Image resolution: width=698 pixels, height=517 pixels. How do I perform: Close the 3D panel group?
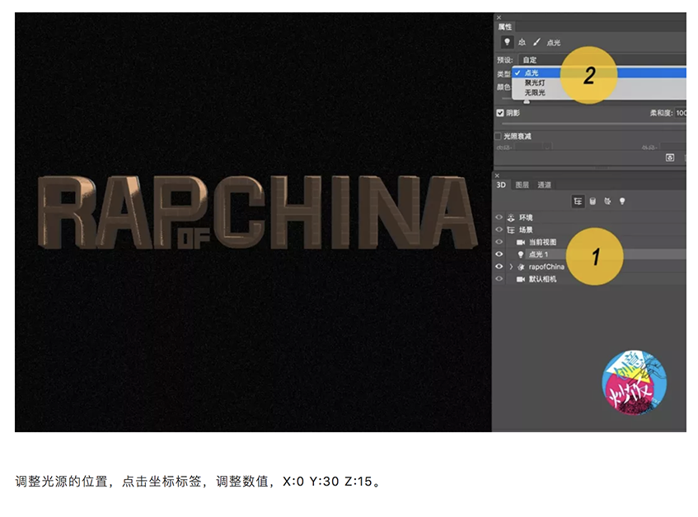[497, 175]
